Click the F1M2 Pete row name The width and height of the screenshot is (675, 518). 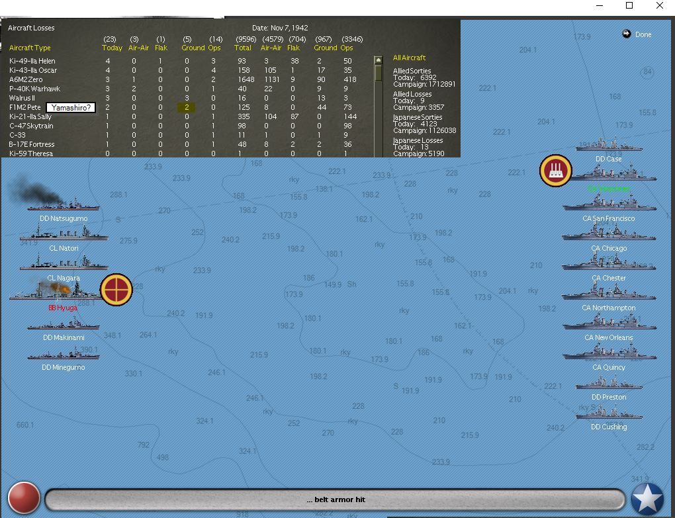25,108
